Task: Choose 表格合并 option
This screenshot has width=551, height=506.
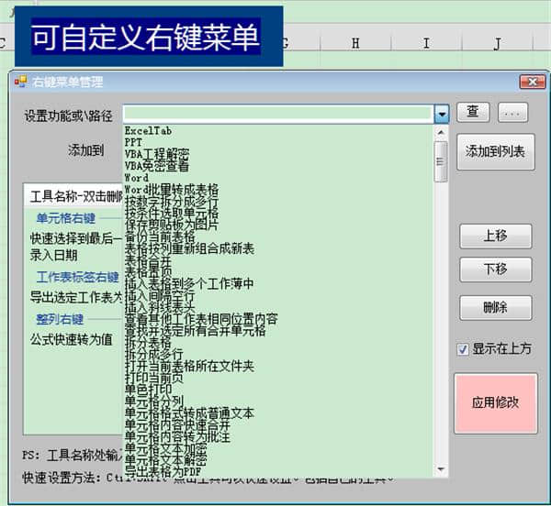Action: tap(148, 260)
